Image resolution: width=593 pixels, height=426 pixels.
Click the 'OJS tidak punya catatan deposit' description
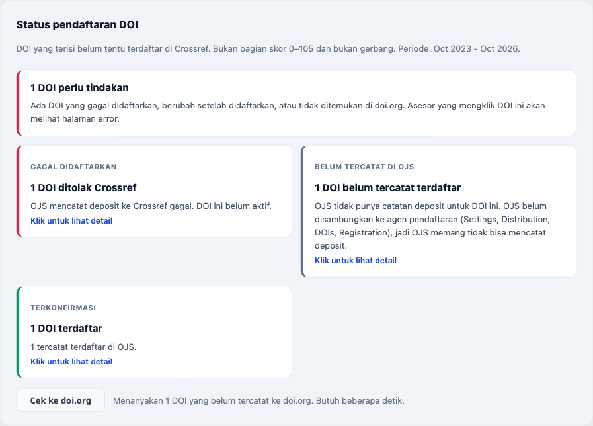point(432,226)
